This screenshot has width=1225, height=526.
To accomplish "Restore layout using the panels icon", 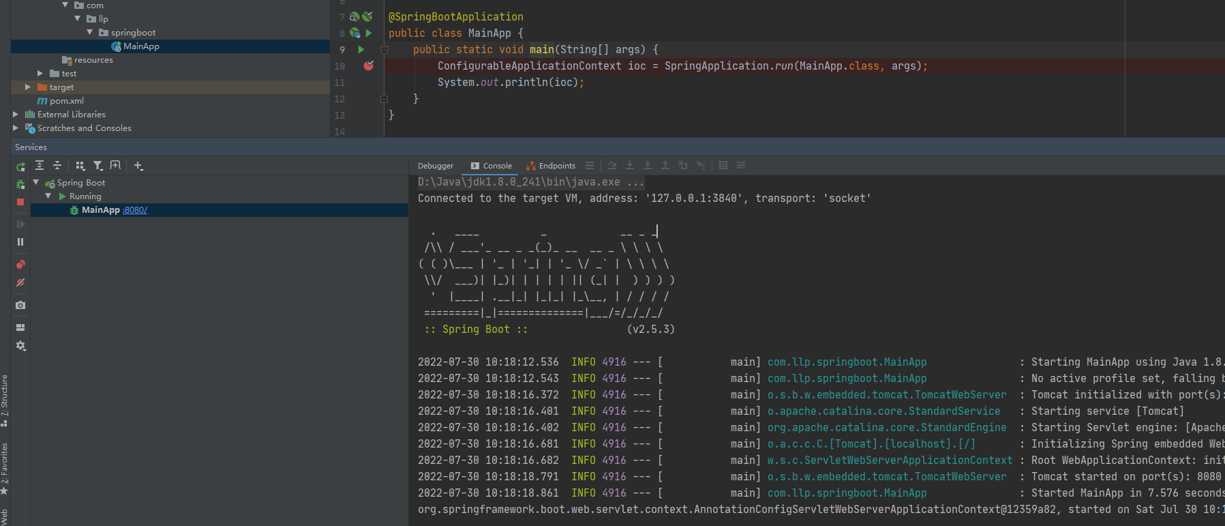I will pyautogui.click(x=20, y=327).
